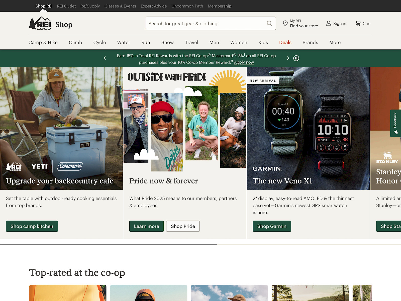Screen dimensions: 401x301
Task: Select the Shop Pride button
Action: coord(183,226)
